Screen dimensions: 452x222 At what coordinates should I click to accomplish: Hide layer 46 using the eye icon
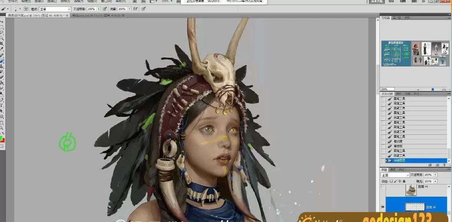tap(383, 207)
